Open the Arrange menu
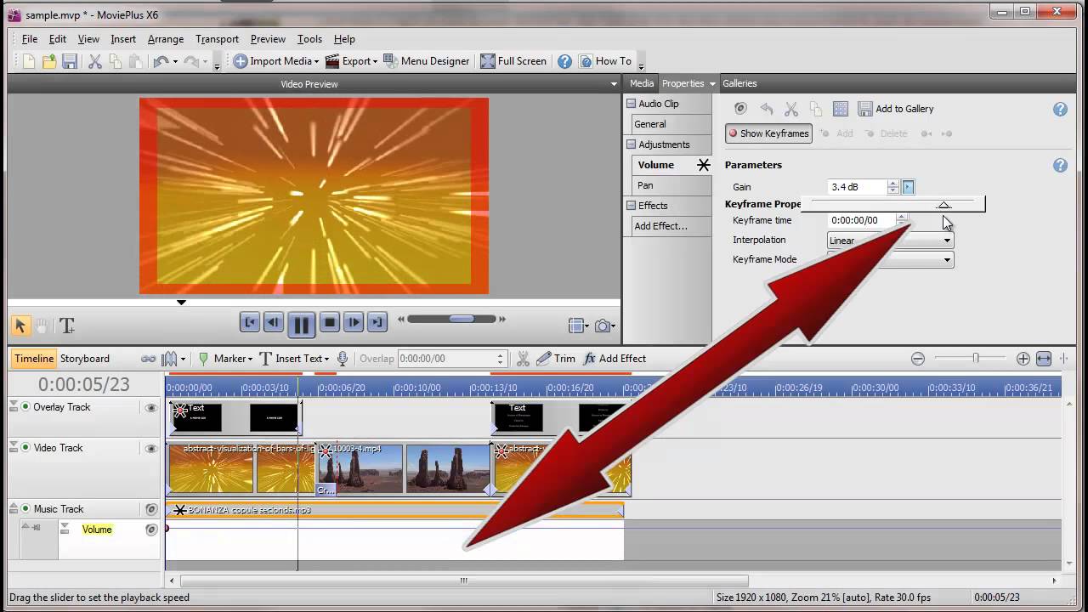 [166, 39]
